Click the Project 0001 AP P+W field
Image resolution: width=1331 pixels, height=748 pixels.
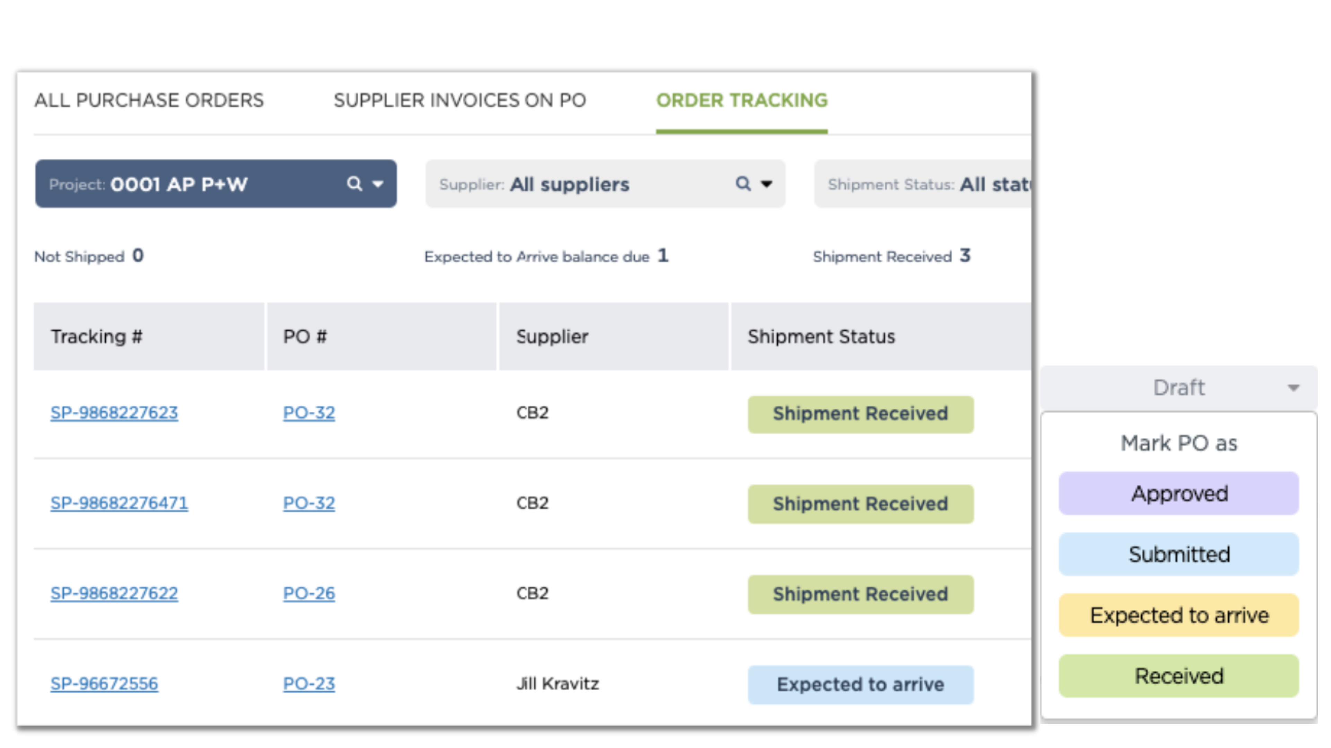tap(216, 184)
